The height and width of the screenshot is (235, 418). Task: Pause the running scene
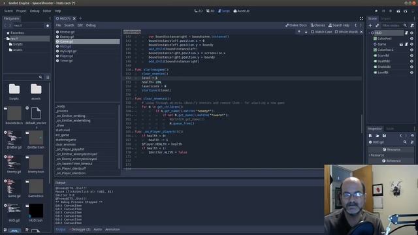click(383, 11)
